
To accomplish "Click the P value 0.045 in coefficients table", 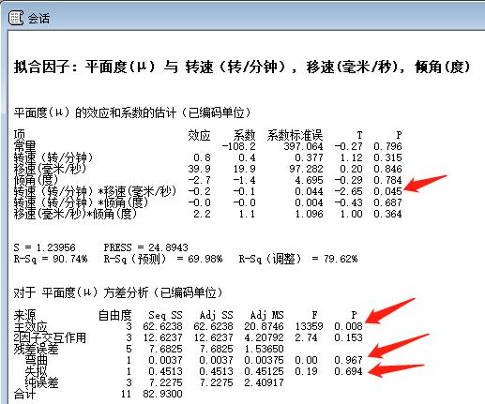I will [x=387, y=191].
